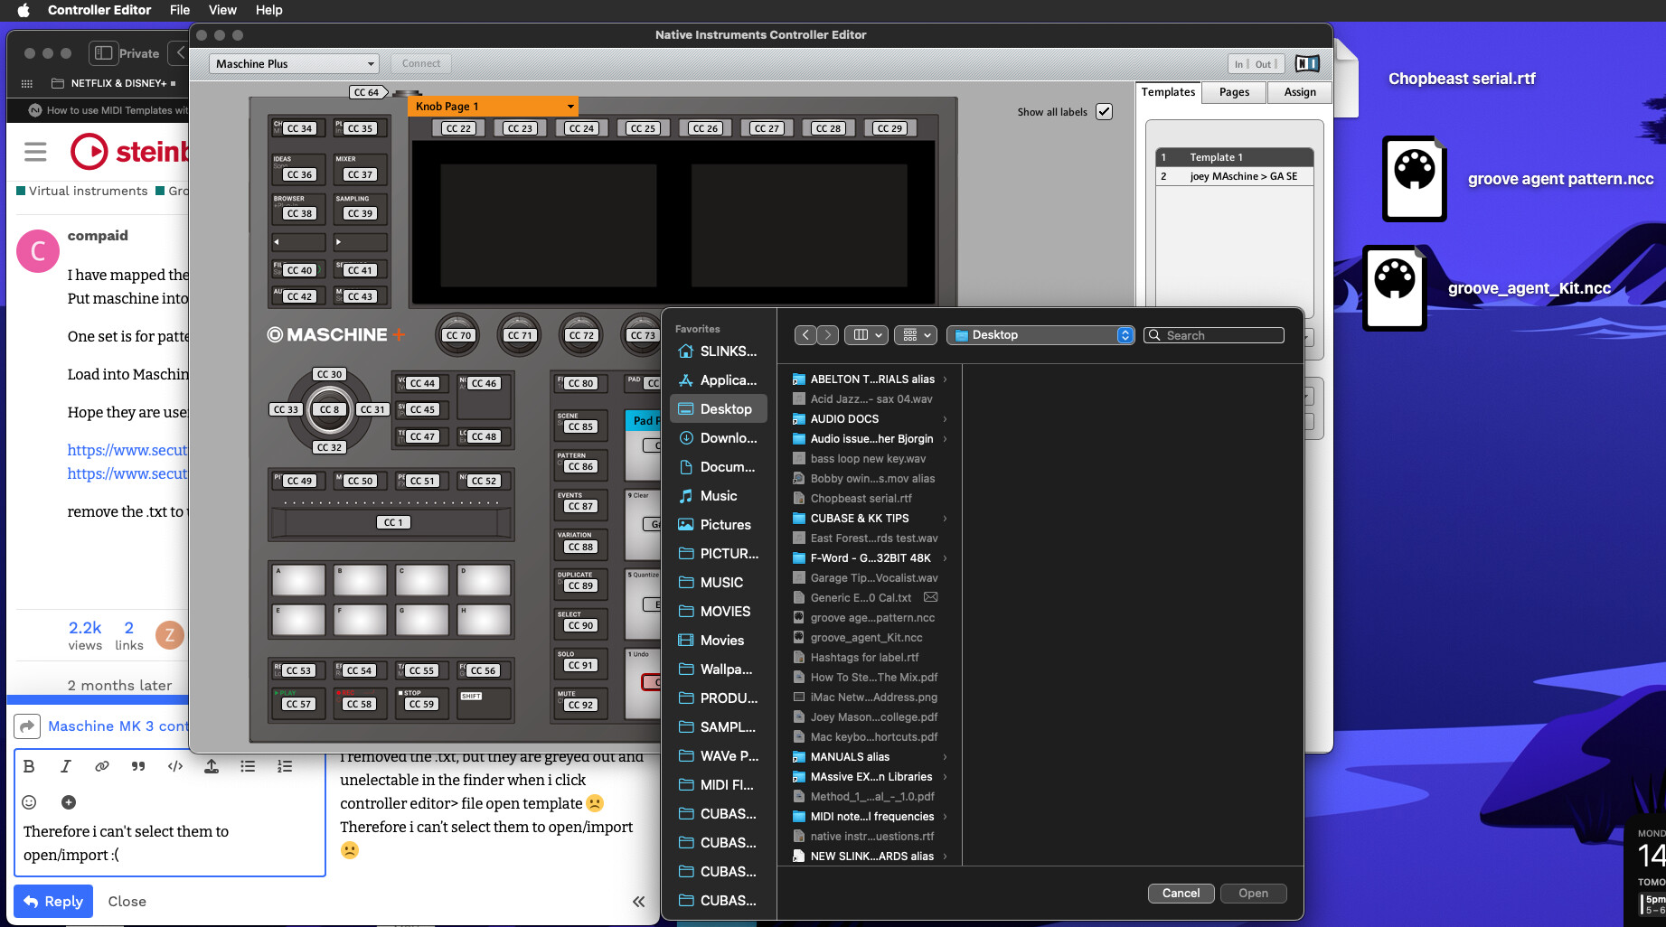Click the Movies filmstrip icon in sidebar
This screenshot has width=1666, height=927.
[686, 641]
